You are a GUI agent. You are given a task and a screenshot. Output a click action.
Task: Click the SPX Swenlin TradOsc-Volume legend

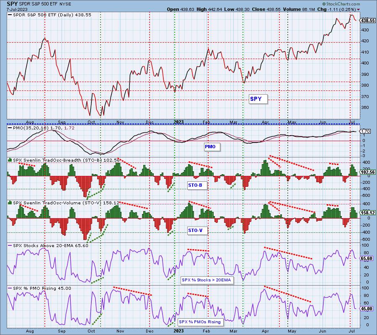point(64,203)
